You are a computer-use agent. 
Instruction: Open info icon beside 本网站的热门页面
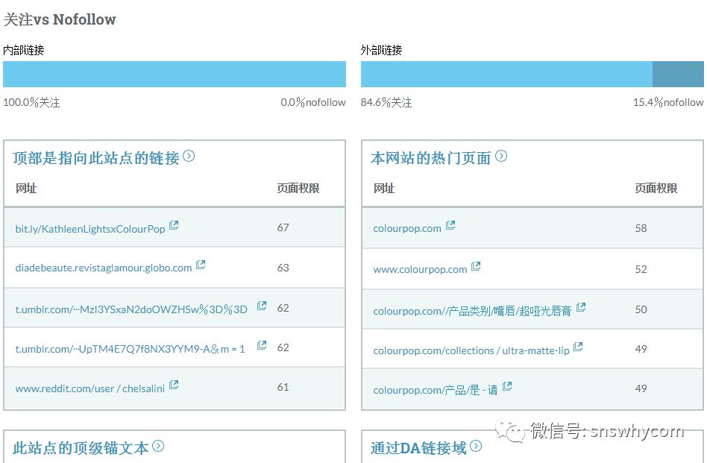pos(502,156)
